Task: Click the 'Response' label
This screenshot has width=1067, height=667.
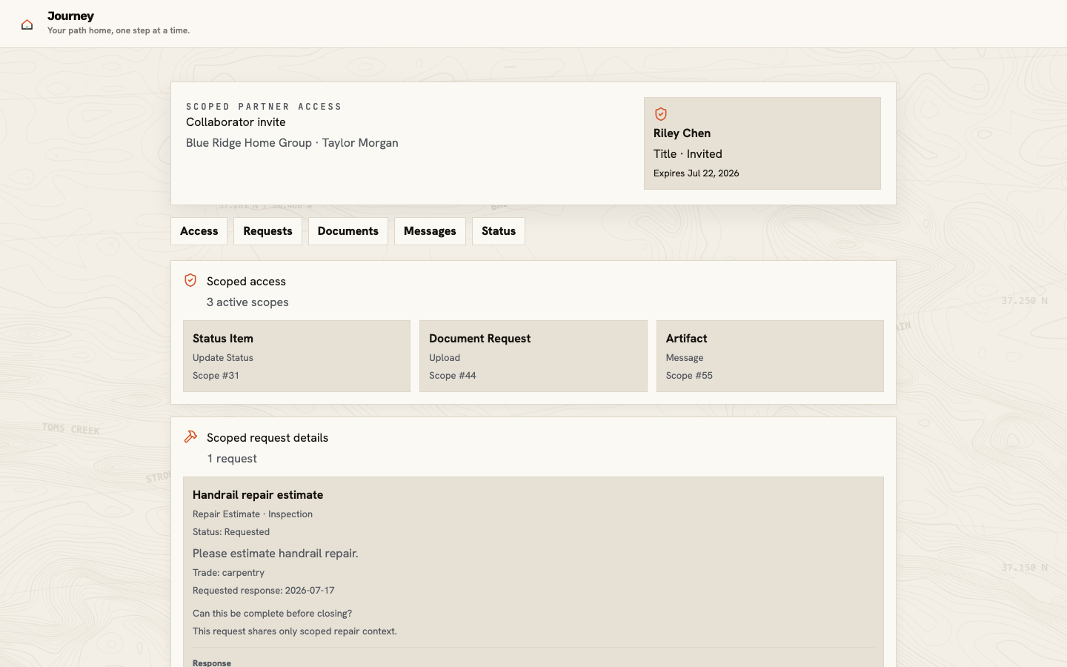Action: point(212,663)
